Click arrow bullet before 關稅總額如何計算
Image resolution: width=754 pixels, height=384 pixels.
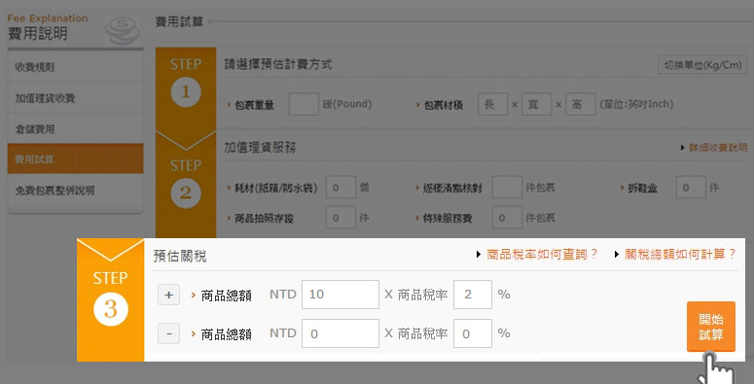[x=617, y=255]
